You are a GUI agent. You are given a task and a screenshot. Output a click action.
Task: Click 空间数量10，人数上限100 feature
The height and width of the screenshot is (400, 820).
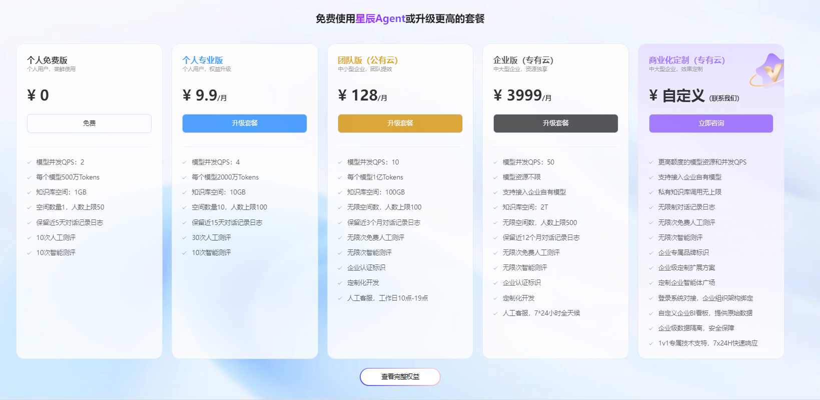229,207
